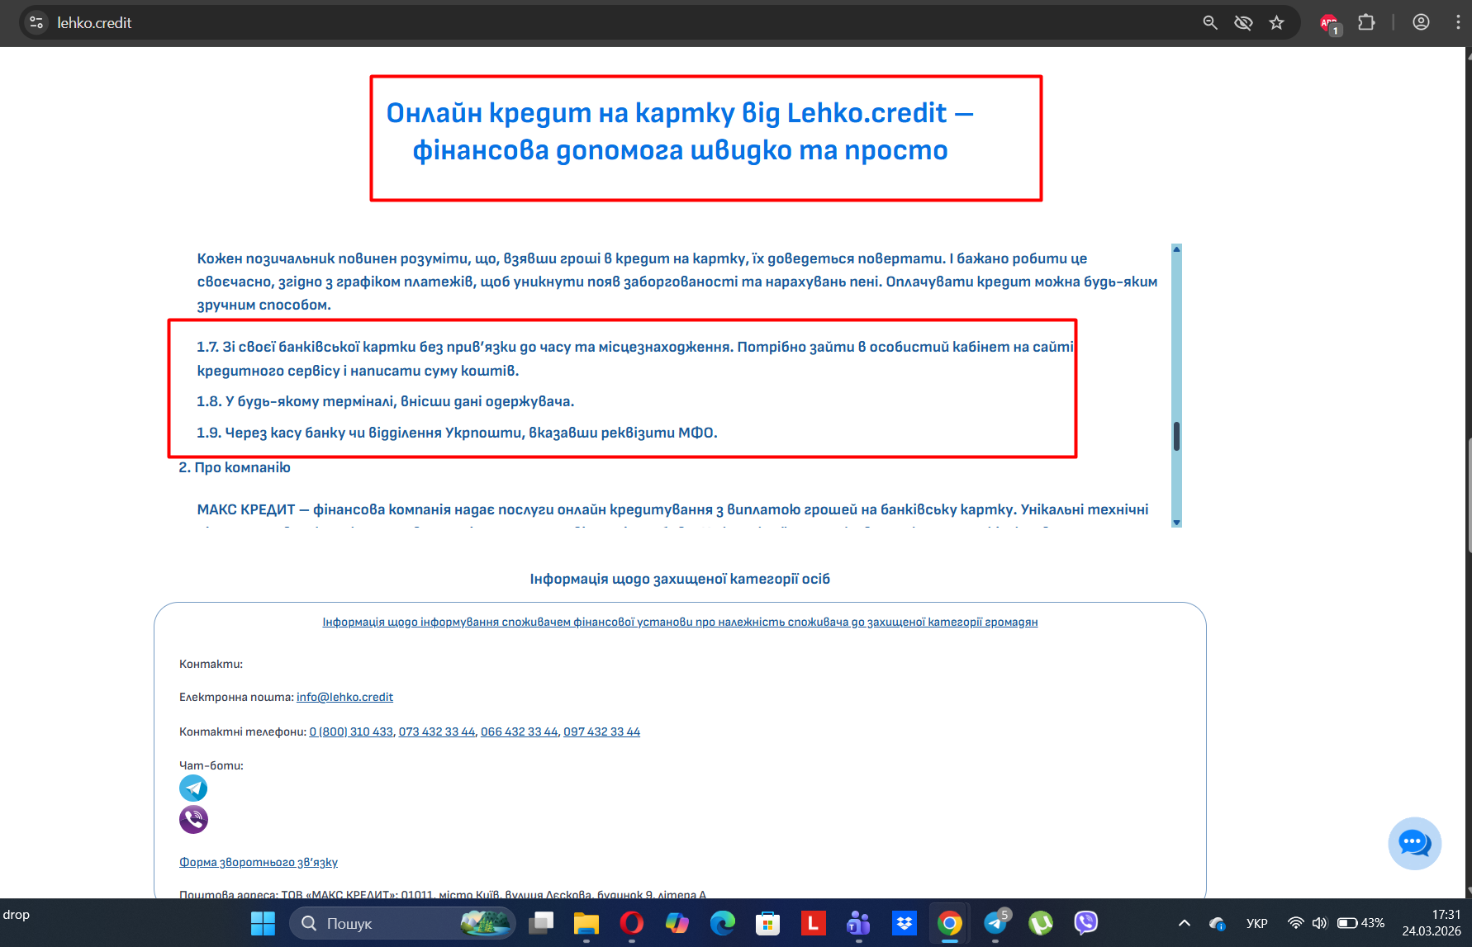
Task: Click list item '1.9. Через касу банку'
Action: coord(457,433)
